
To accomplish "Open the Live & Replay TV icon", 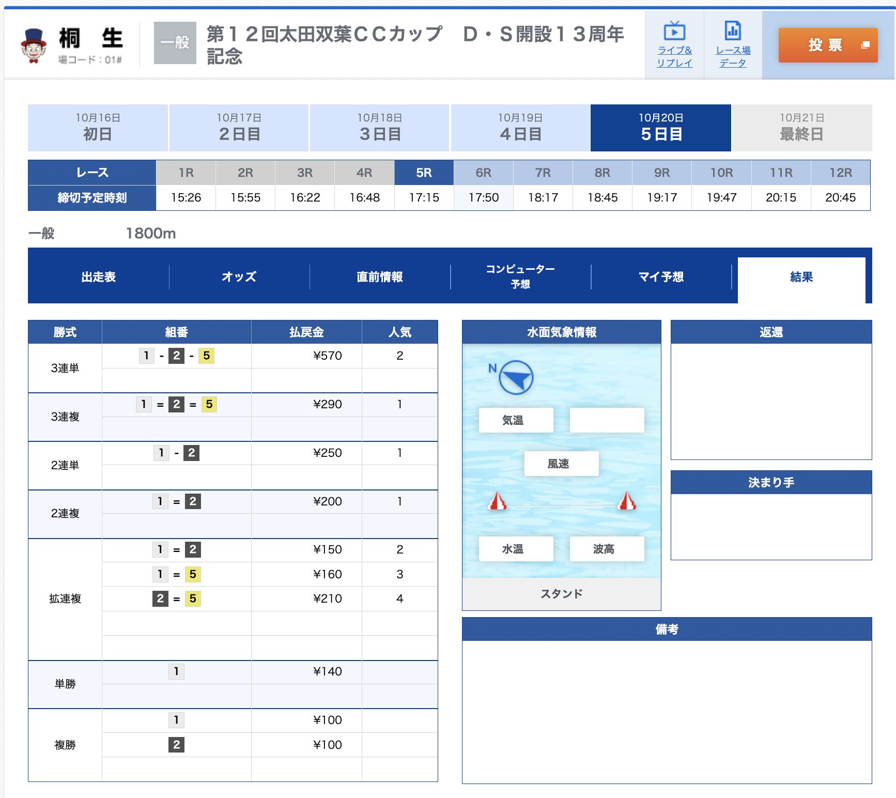I will [674, 31].
